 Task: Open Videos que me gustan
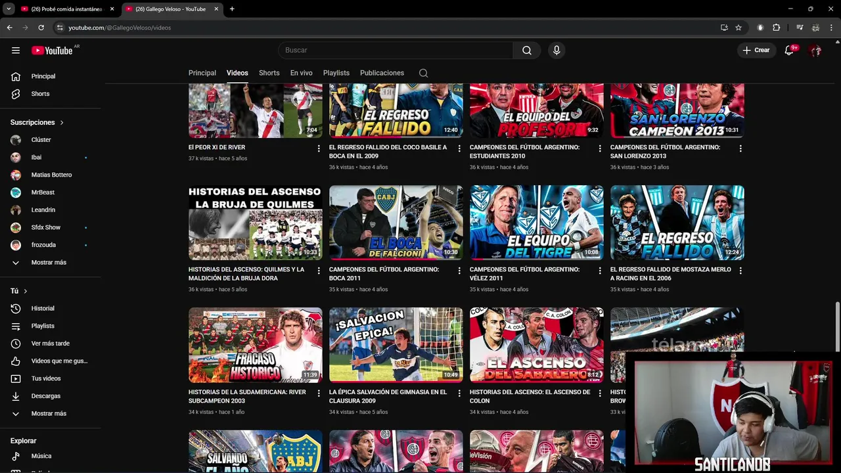tap(51, 361)
